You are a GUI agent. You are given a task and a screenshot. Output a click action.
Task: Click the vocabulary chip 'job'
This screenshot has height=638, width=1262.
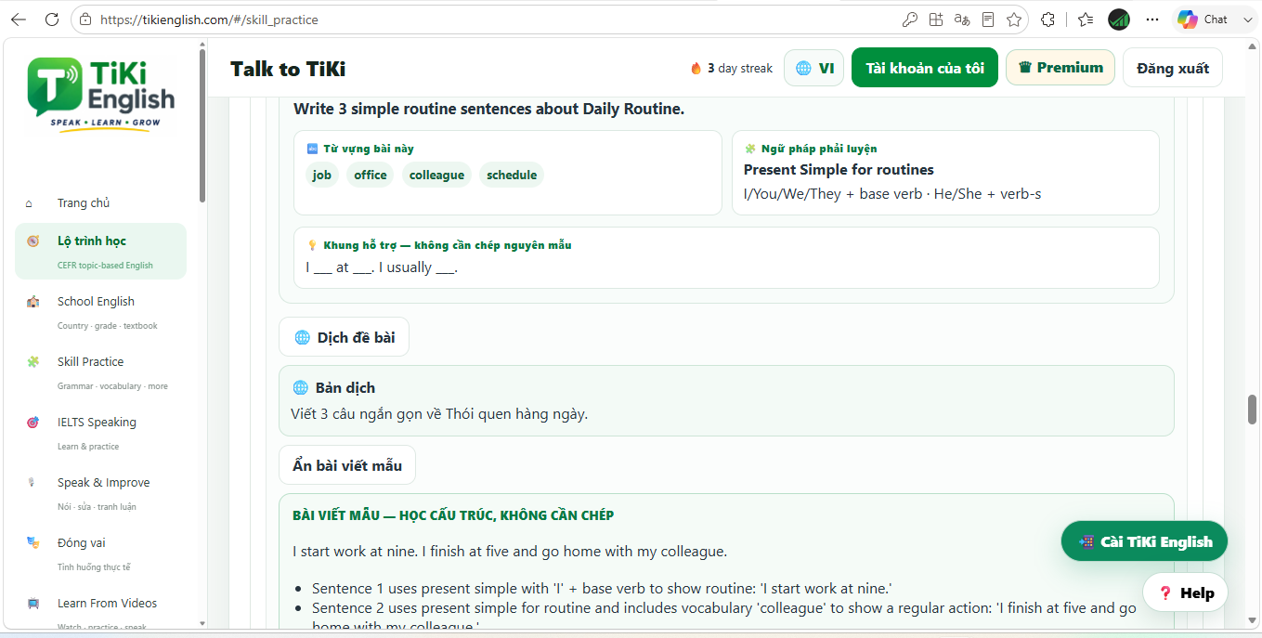[322, 175]
